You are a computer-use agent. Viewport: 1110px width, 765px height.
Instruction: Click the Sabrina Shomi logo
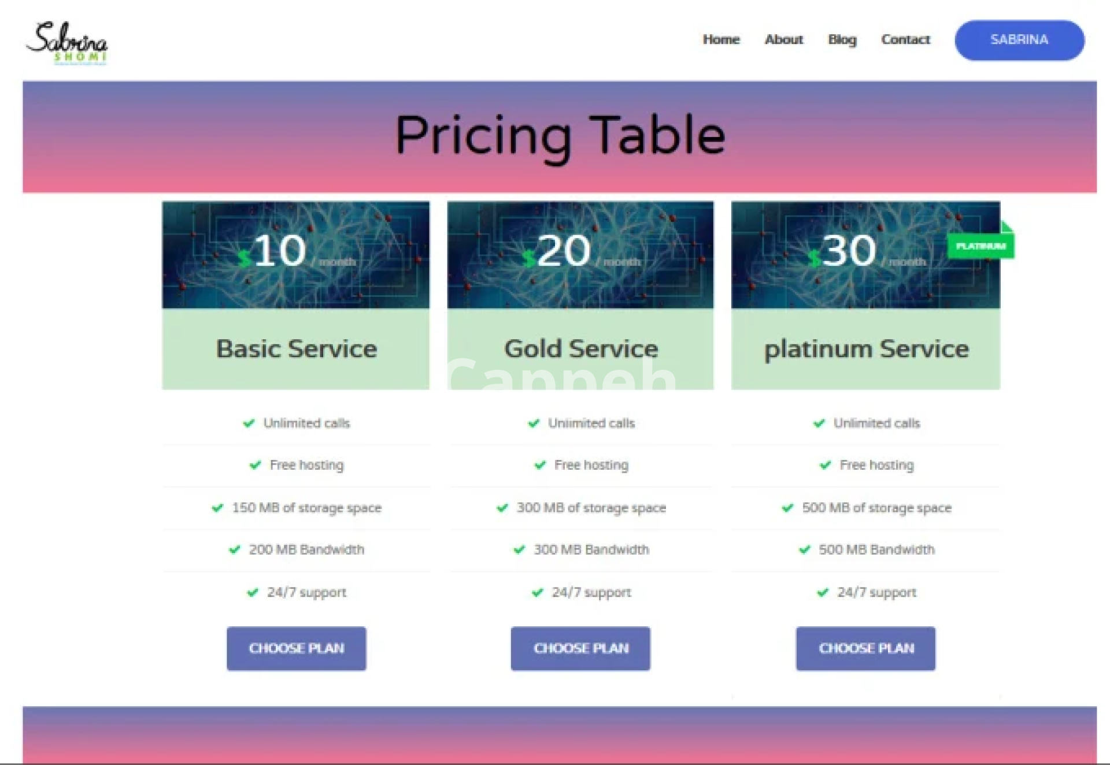pyautogui.click(x=67, y=43)
